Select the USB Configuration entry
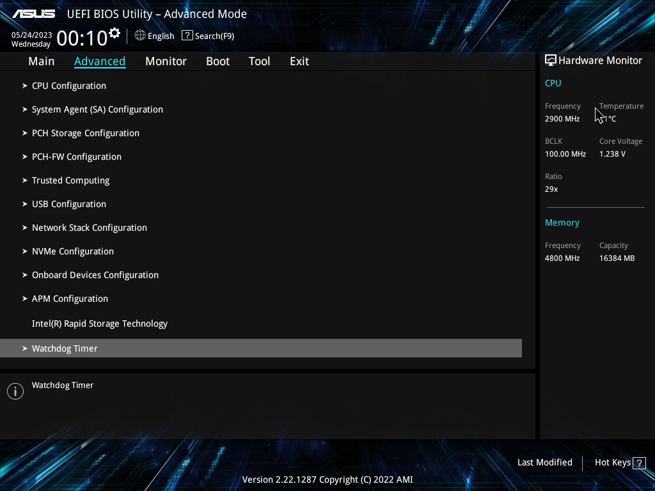This screenshot has width=655, height=491. click(x=261, y=204)
